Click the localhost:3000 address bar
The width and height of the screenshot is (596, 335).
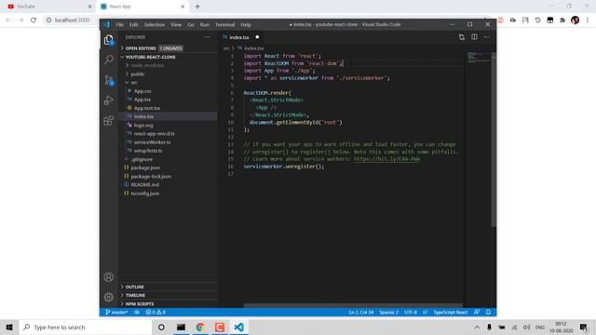pos(73,20)
